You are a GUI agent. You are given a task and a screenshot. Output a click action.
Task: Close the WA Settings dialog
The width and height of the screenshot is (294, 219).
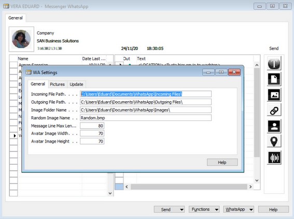(x=234, y=72)
